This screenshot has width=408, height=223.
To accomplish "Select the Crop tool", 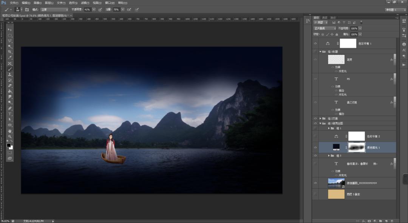I will (x=10, y=52).
